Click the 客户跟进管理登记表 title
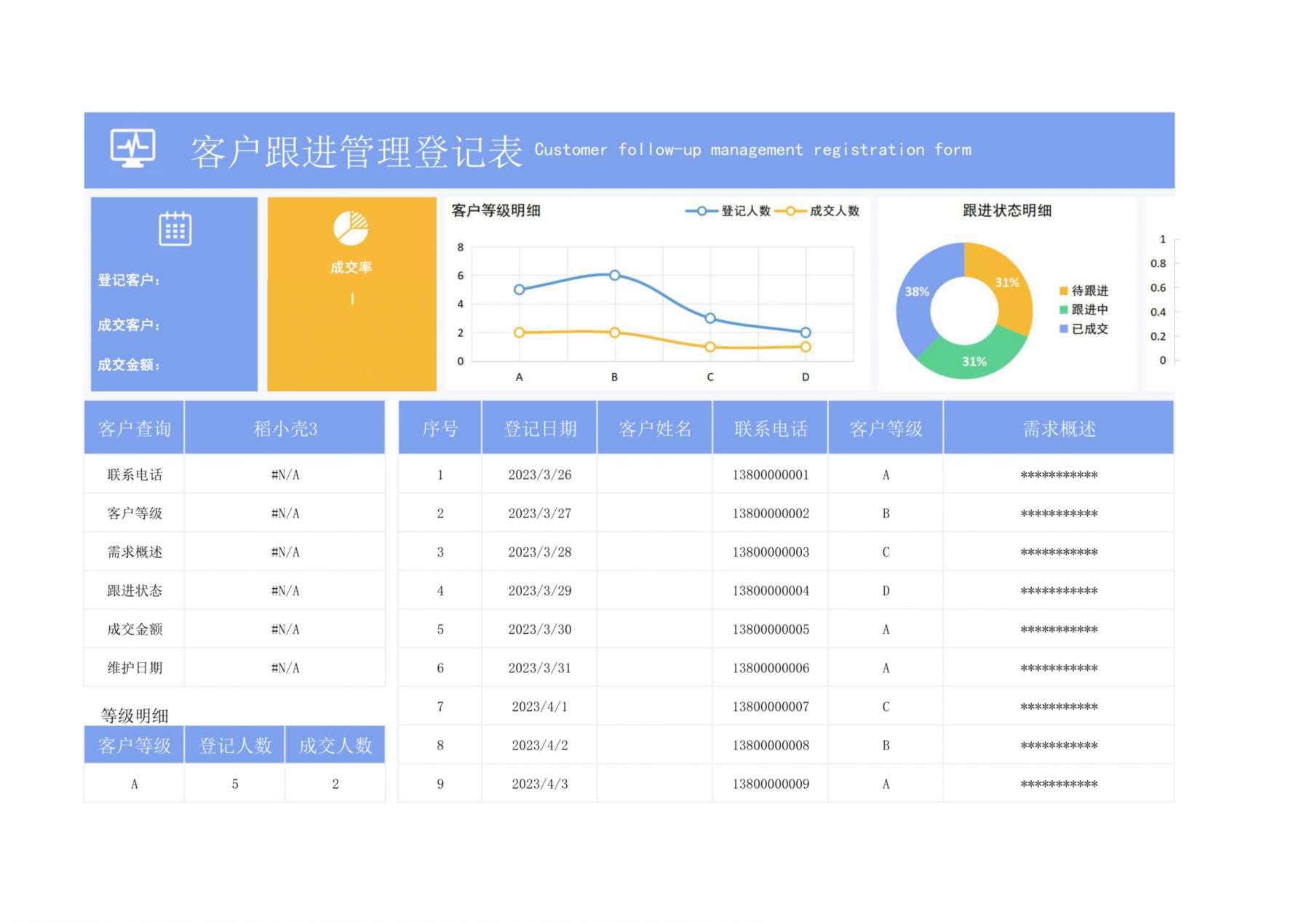1304x922 pixels. [x=357, y=151]
